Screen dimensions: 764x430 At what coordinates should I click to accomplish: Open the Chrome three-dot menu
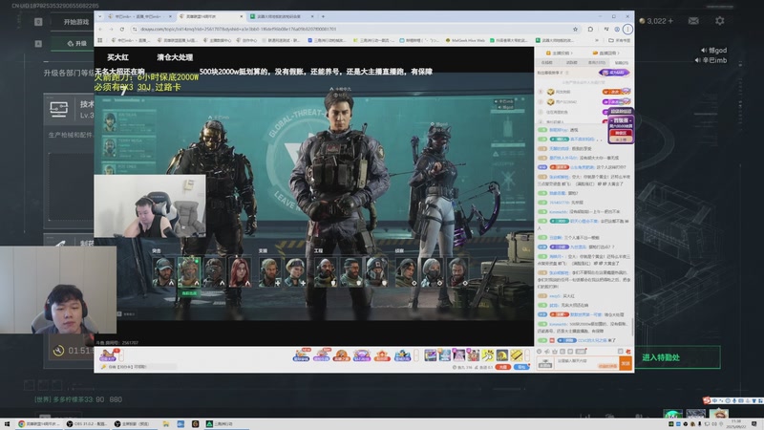(627, 30)
